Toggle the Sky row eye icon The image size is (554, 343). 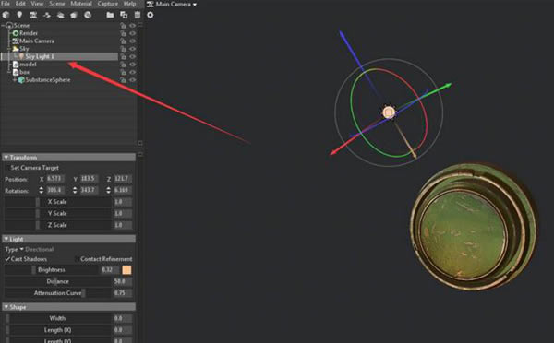(x=132, y=49)
